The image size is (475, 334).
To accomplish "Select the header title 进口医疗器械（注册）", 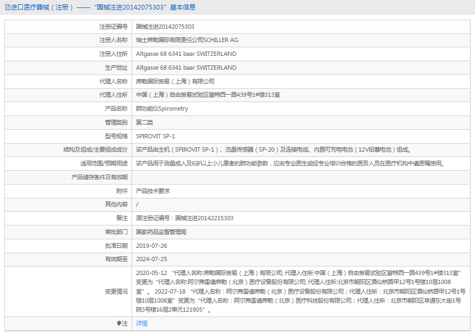I will (42, 7).
